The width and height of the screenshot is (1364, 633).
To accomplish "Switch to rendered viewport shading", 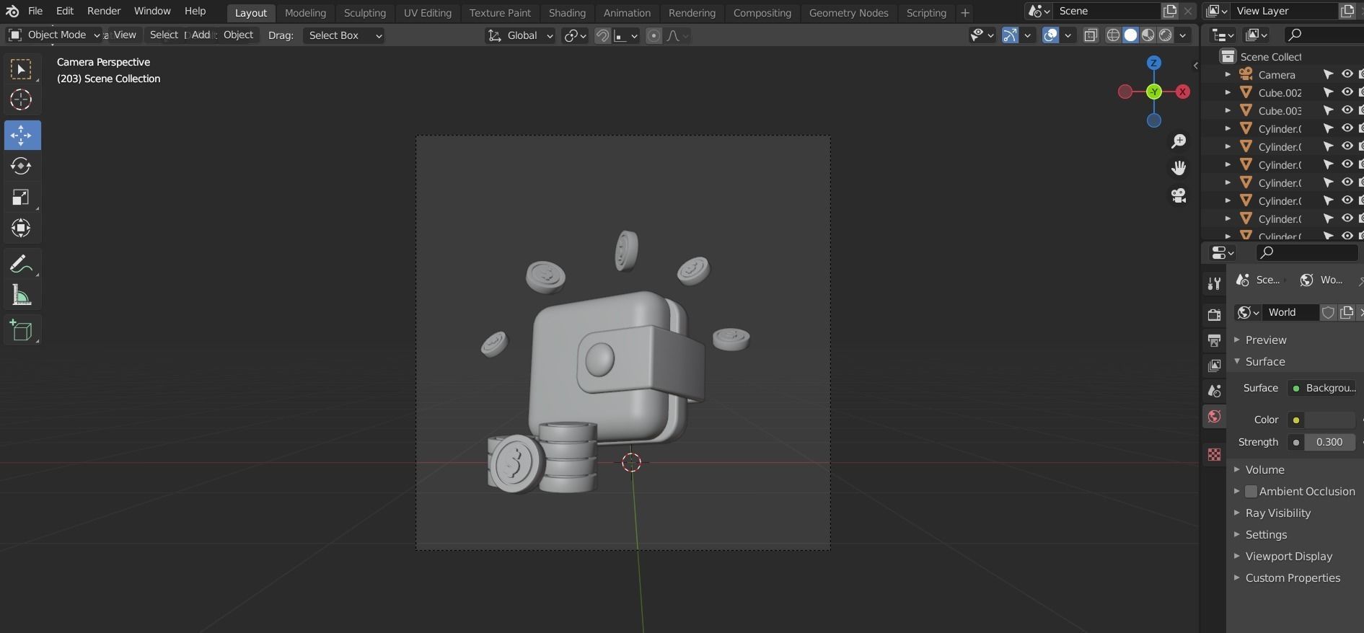I will pyautogui.click(x=1165, y=35).
